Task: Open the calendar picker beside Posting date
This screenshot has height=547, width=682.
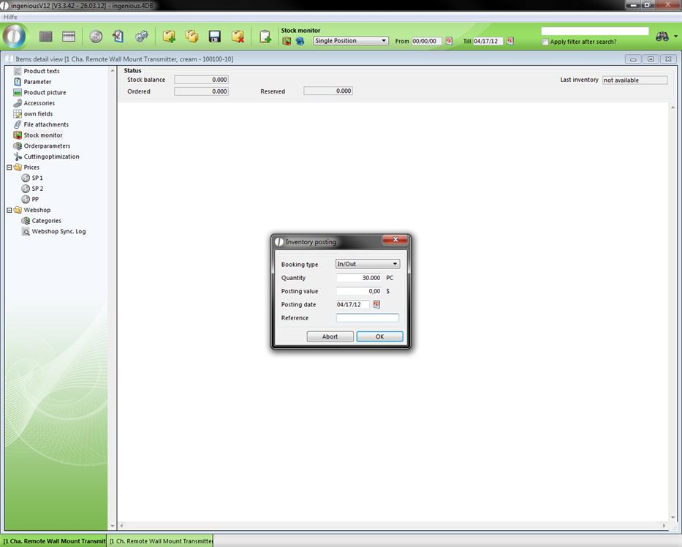Action: click(377, 304)
